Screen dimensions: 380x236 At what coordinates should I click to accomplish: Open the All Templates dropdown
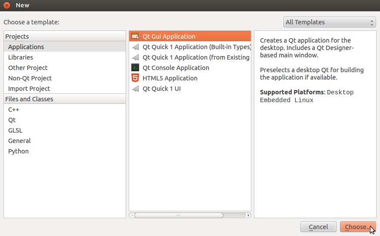click(x=330, y=22)
